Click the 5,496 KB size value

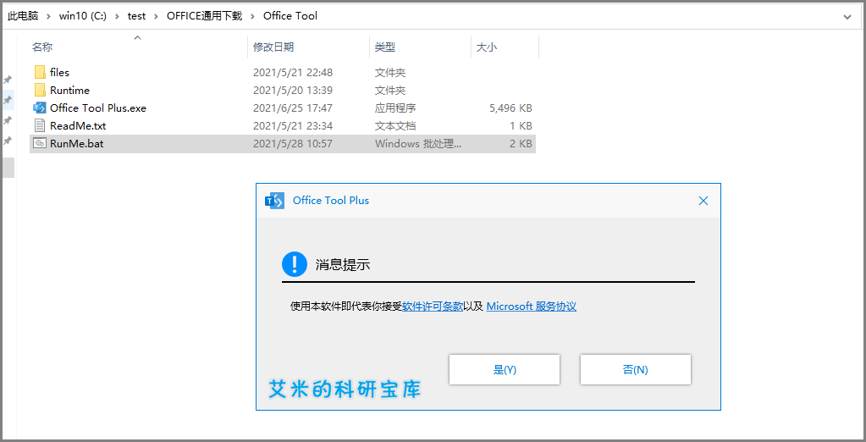(510, 108)
